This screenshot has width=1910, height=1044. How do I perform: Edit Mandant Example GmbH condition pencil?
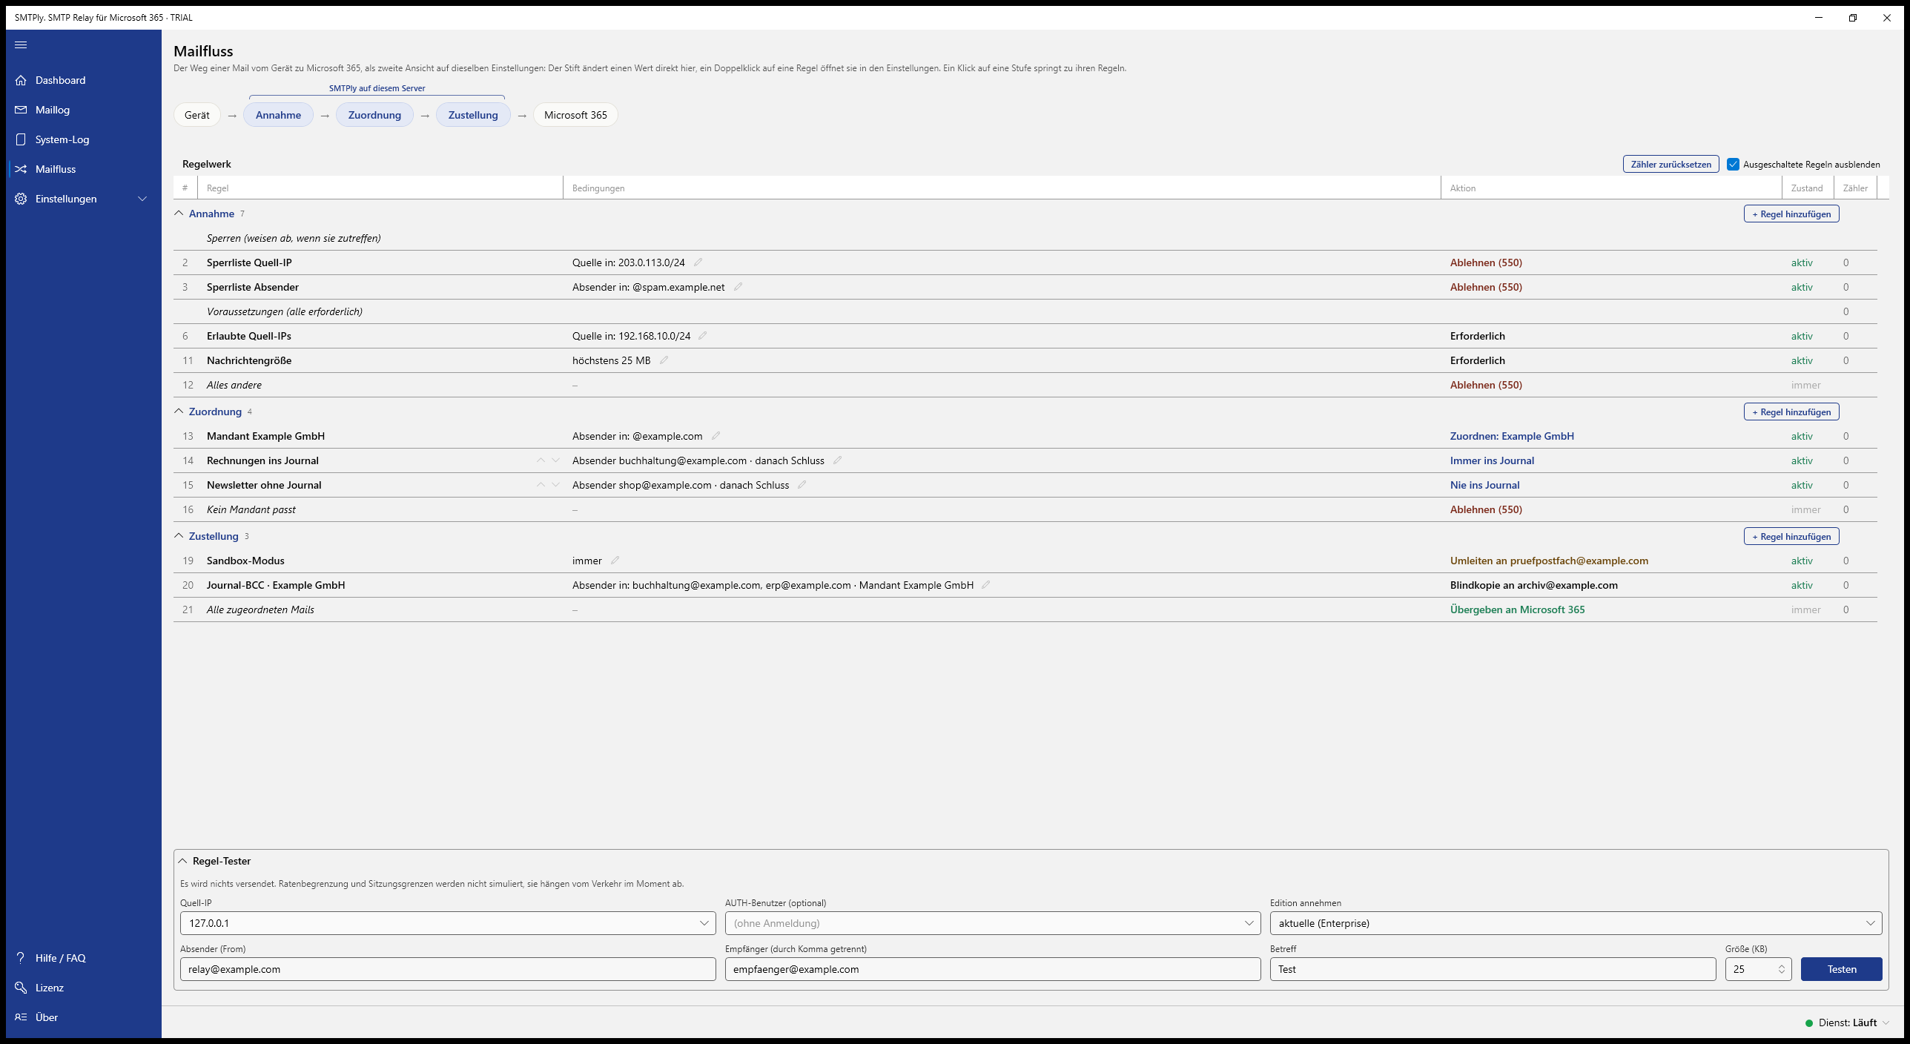point(716,435)
